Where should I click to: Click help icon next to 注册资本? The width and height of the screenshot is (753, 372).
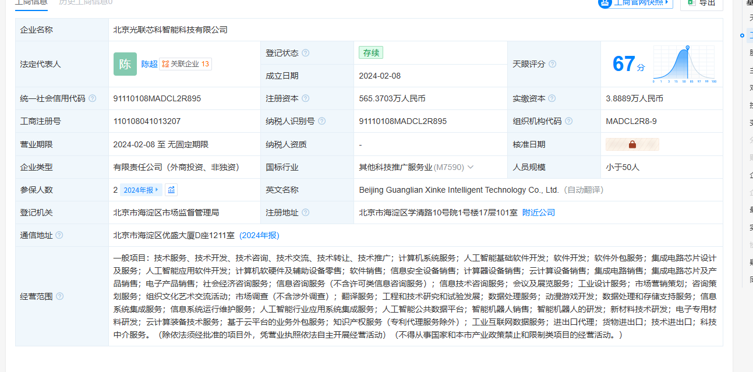click(306, 98)
